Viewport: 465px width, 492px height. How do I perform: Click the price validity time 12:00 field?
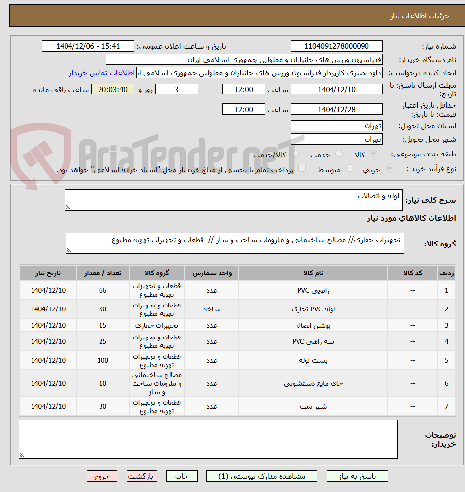tap(243, 110)
